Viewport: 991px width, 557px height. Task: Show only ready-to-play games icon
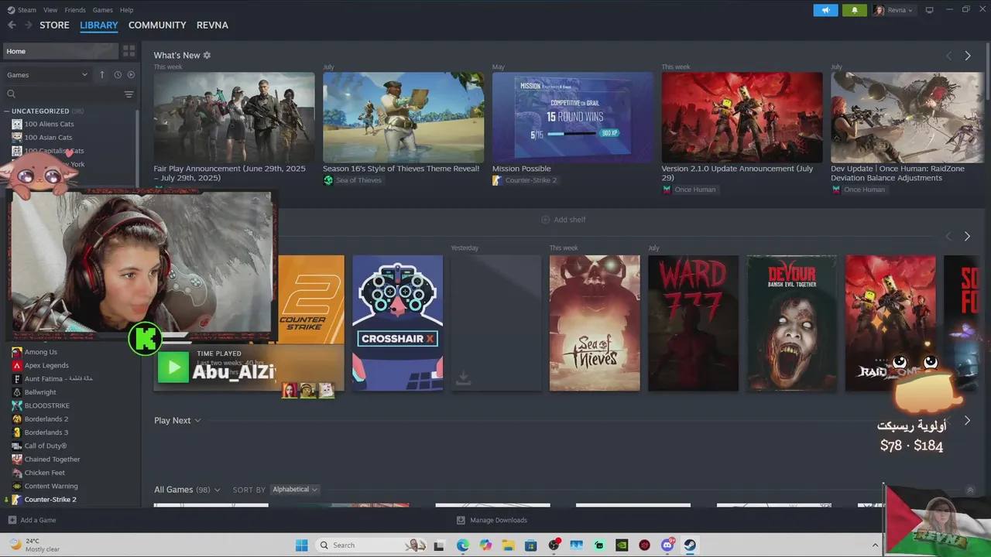(131, 75)
